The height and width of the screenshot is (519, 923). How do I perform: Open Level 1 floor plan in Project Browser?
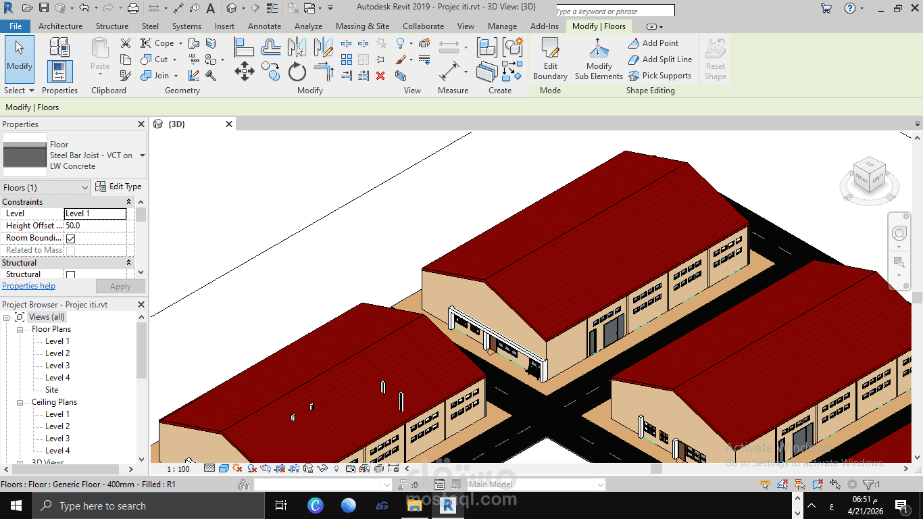click(57, 341)
